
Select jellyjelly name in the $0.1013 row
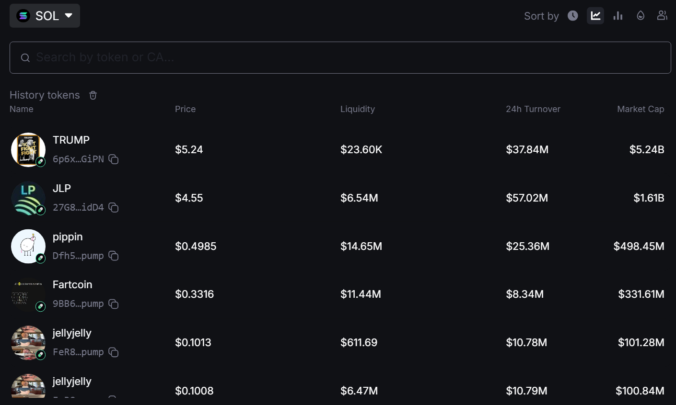(x=72, y=333)
